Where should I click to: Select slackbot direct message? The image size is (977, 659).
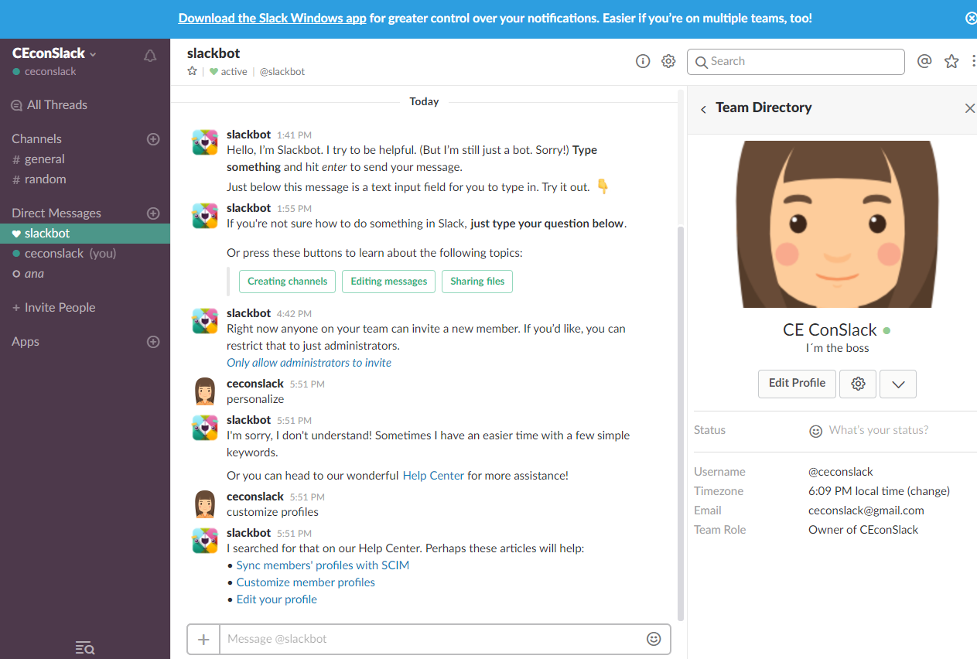click(85, 234)
